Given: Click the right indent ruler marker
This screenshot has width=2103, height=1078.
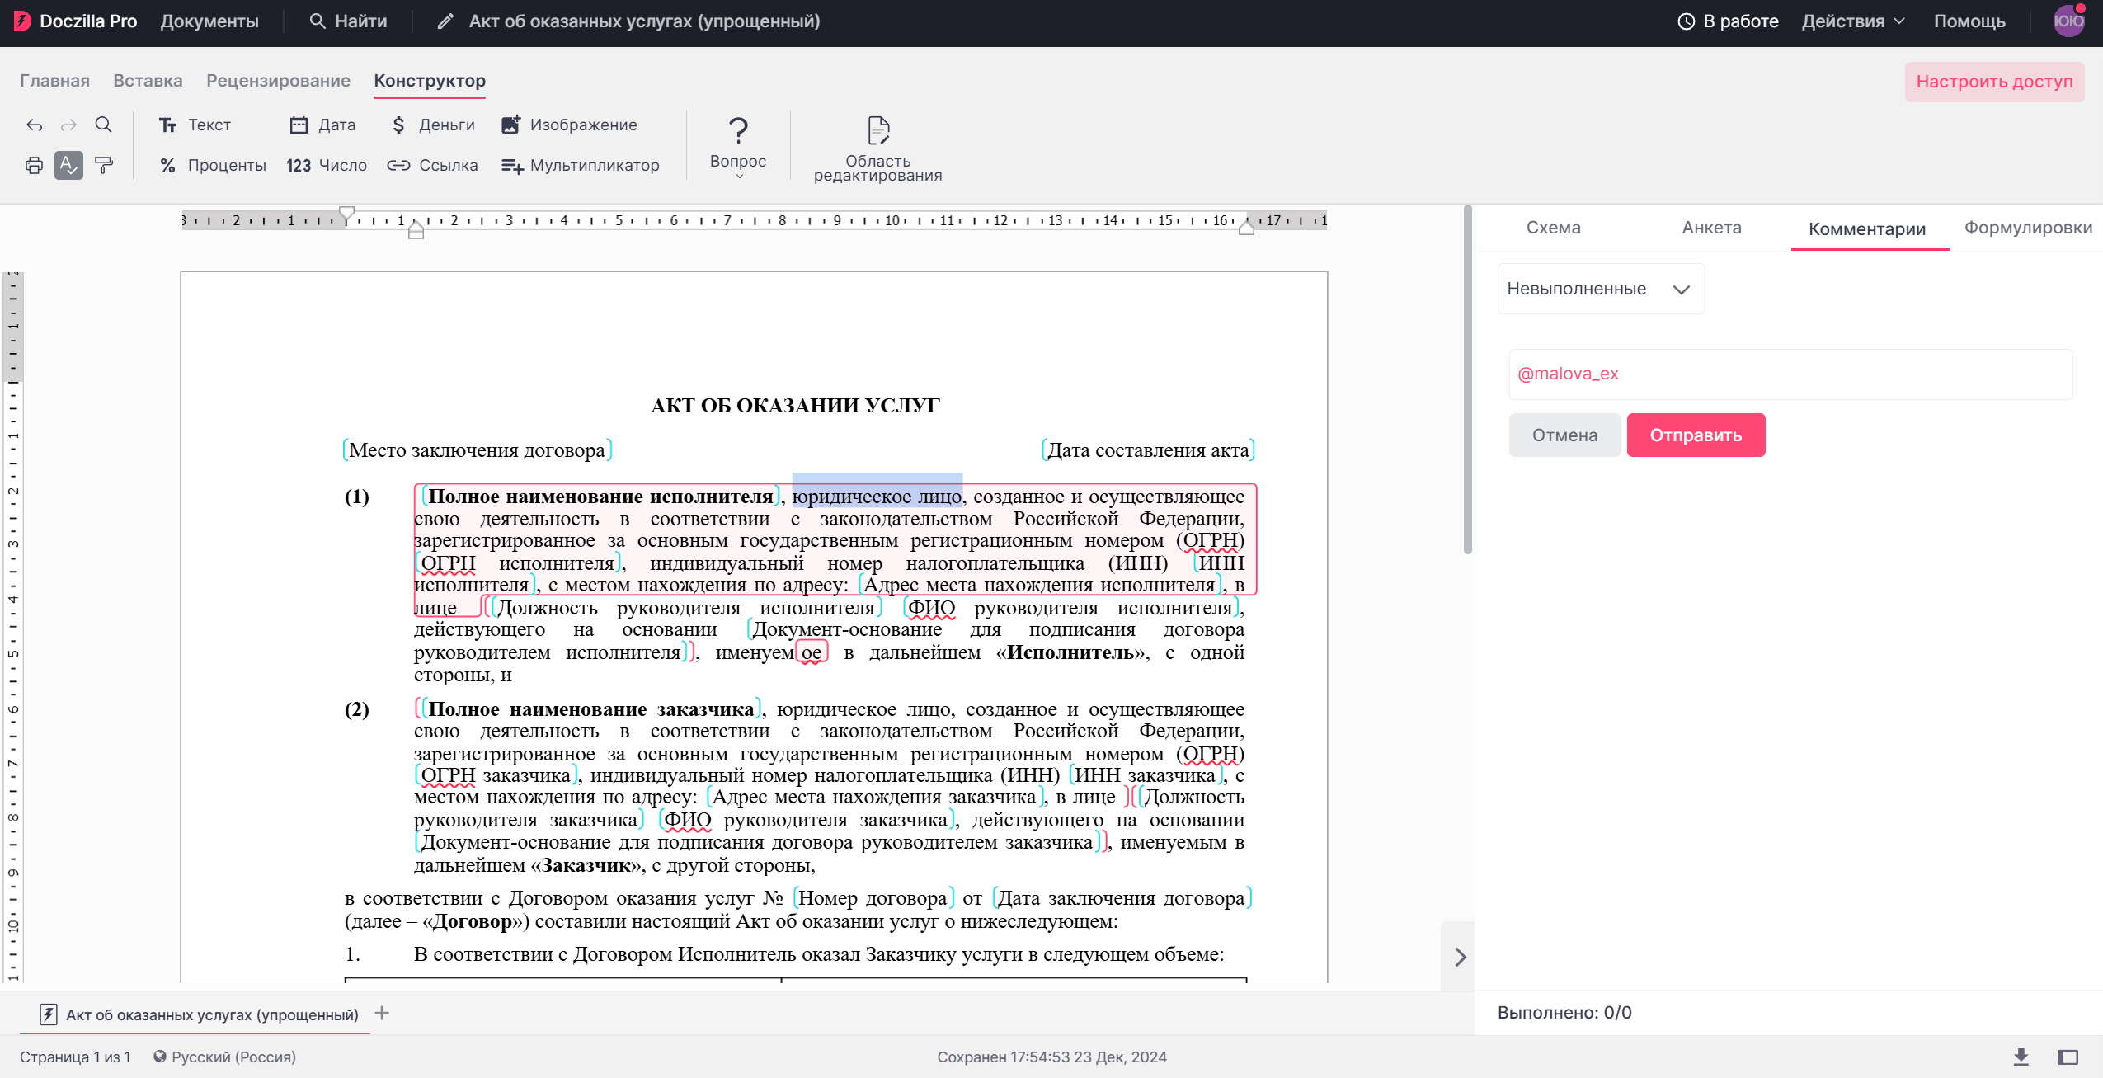Looking at the screenshot, I should (x=1246, y=228).
